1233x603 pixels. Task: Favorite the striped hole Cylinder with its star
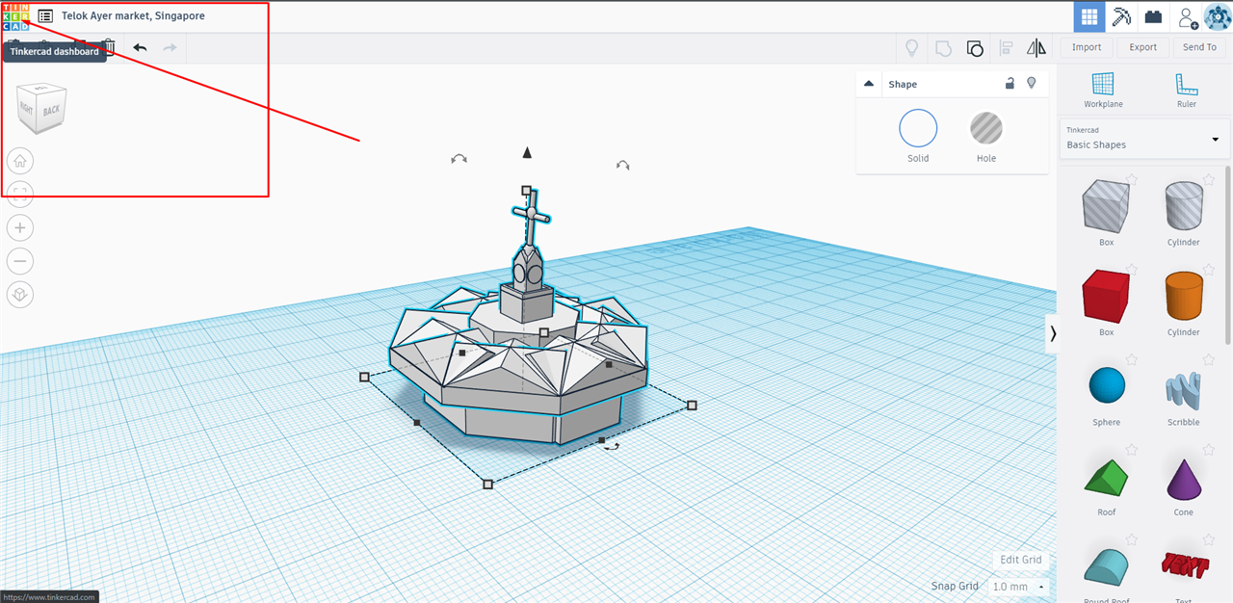coord(1208,180)
